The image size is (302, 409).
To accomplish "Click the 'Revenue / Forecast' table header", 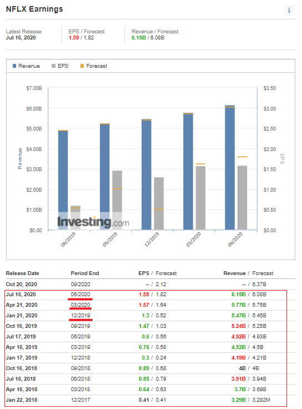I will tap(248, 273).
